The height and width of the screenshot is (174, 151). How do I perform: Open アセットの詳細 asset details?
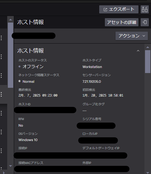pyautogui.click(x=121, y=22)
